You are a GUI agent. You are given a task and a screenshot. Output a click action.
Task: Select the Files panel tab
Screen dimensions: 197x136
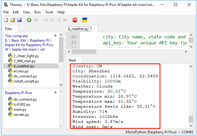pos(8,29)
